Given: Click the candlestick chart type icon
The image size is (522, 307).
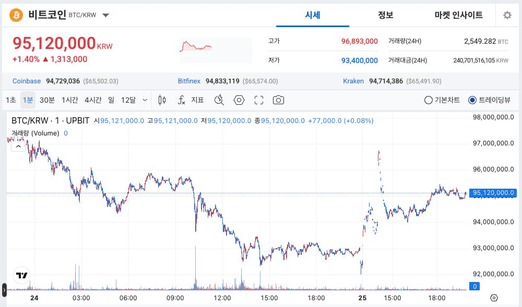Looking at the screenshot, I should click(x=162, y=100).
